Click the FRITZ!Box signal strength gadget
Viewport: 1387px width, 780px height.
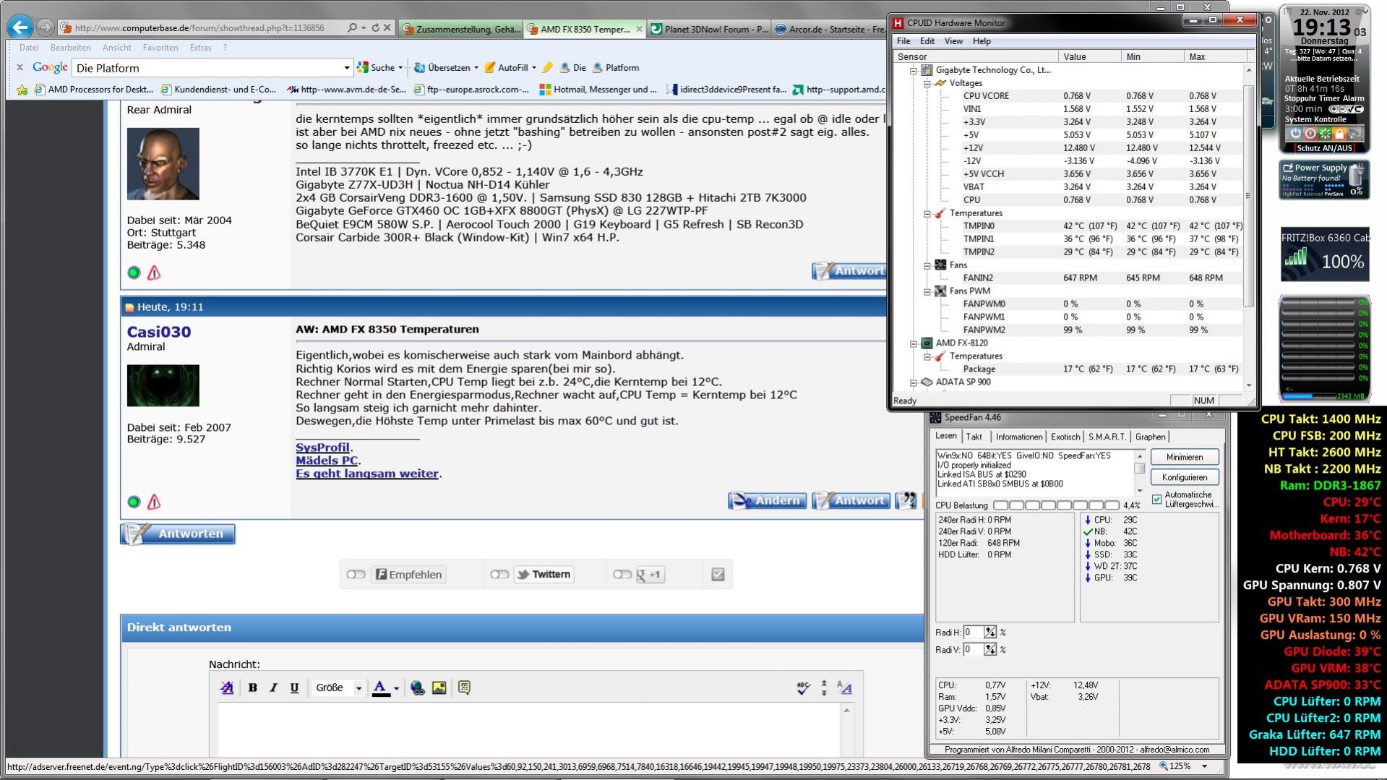1325,254
